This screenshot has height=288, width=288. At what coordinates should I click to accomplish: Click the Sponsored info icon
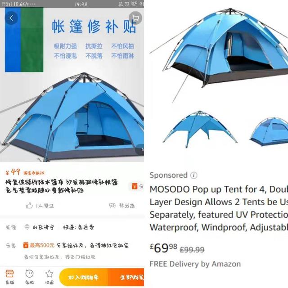(193, 175)
